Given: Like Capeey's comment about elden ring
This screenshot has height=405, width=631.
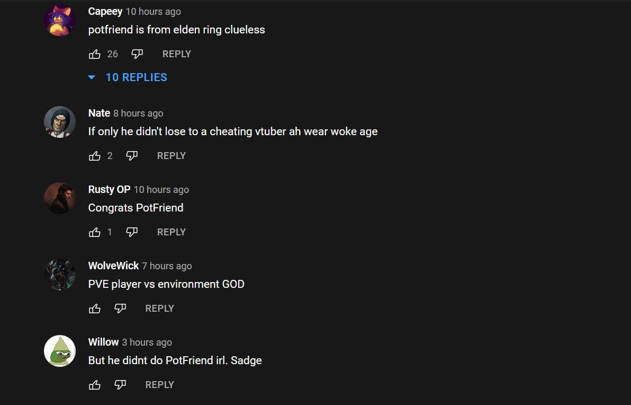Looking at the screenshot, I should pos(95,54).
